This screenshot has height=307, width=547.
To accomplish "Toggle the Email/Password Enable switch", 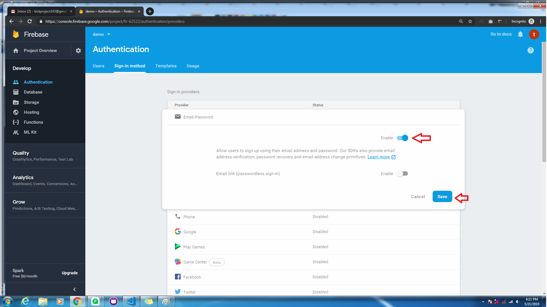I will [x=403, y=138].
